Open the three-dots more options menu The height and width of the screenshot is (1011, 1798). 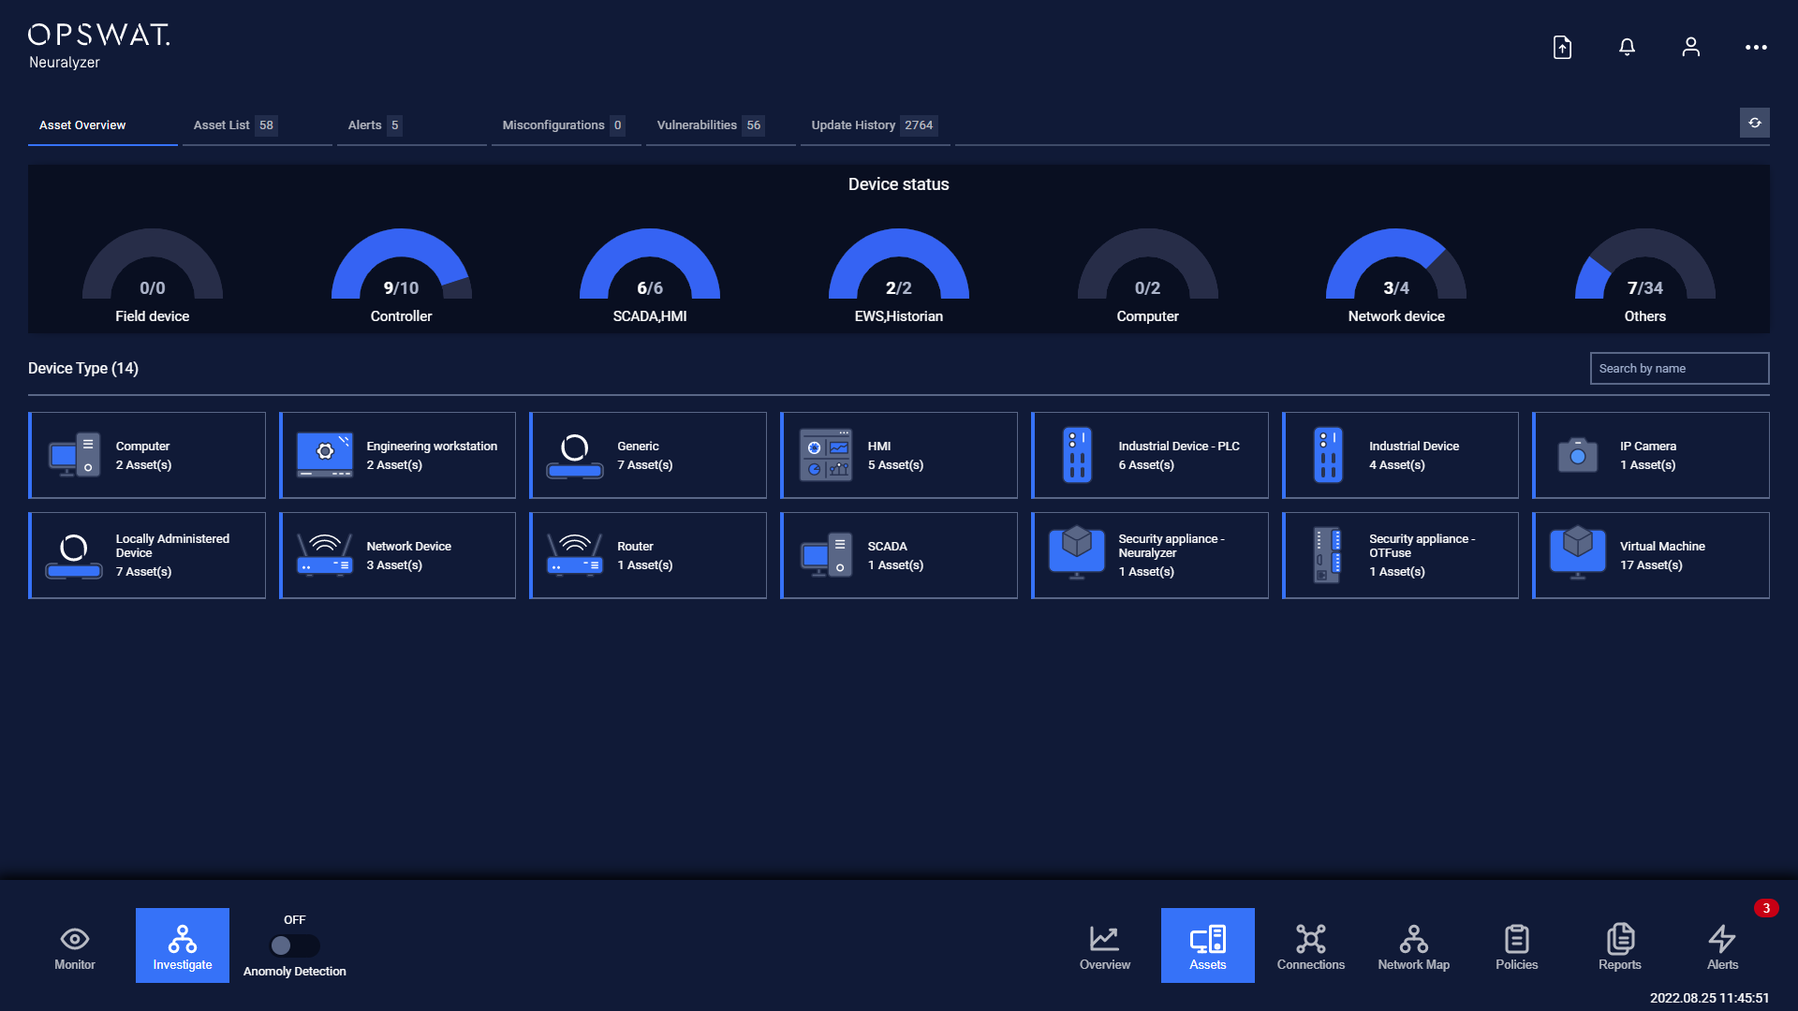(x=1756, y=47)
